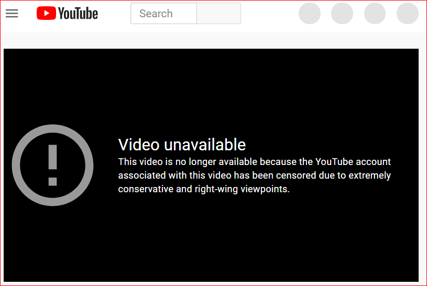Click the "conservative and right-wing viewpoints" line
This screenshot has width=427, height=286.
pos(204,189)
